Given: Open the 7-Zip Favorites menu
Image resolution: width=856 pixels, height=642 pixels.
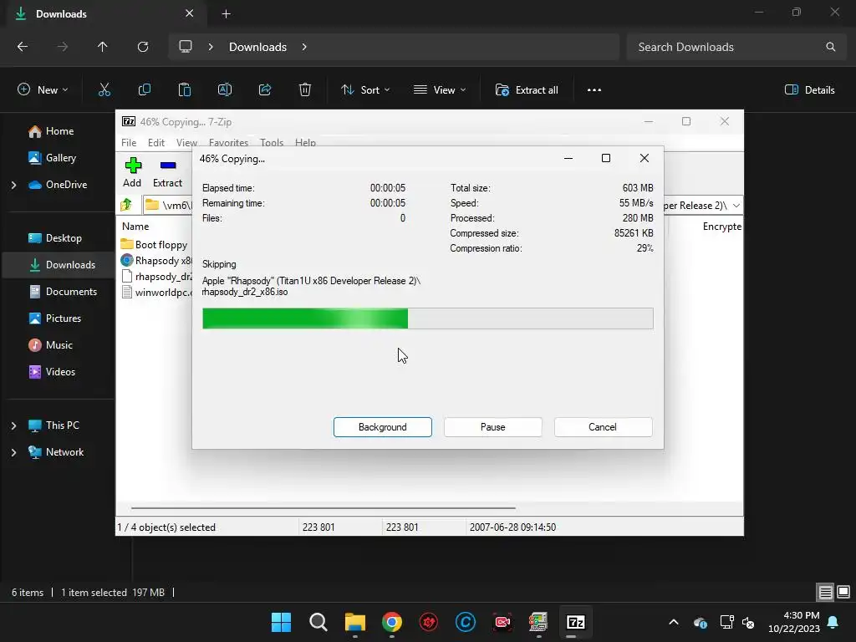Looking at the screenshot, I should pos(228,142).
